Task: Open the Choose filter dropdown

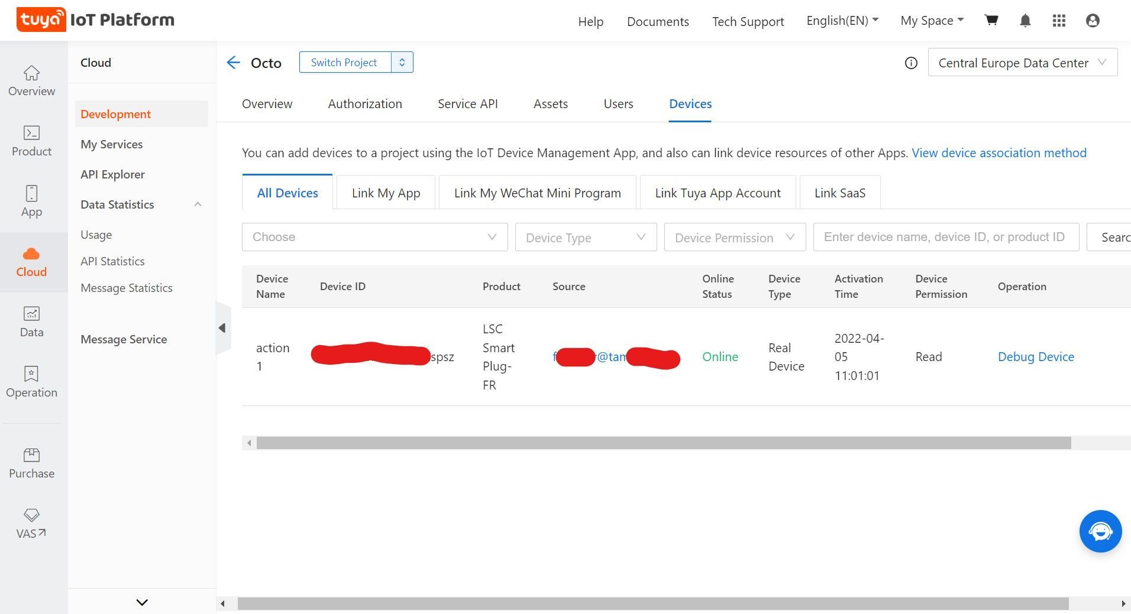Action: (374, 237)
